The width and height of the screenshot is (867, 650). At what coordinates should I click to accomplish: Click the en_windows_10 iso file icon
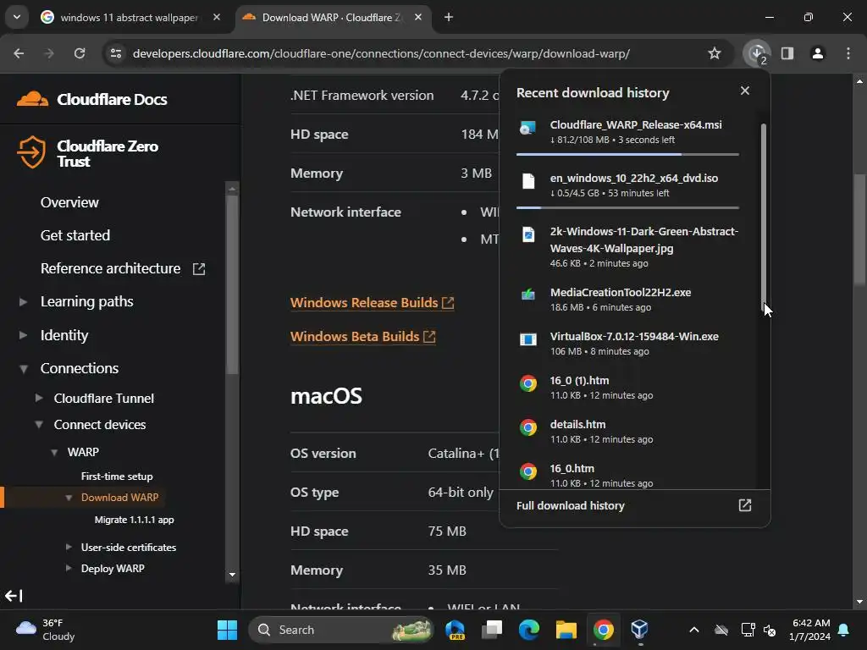point(528,181)
